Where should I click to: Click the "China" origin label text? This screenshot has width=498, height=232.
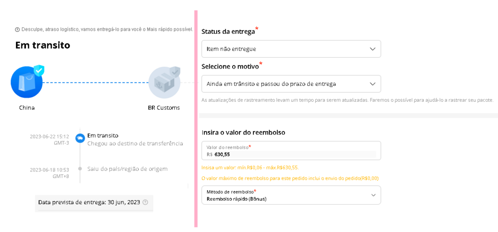pos(27,107)
